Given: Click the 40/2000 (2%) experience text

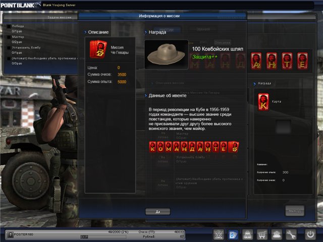Looking at the screenshot, I should [x=118, y=232].
